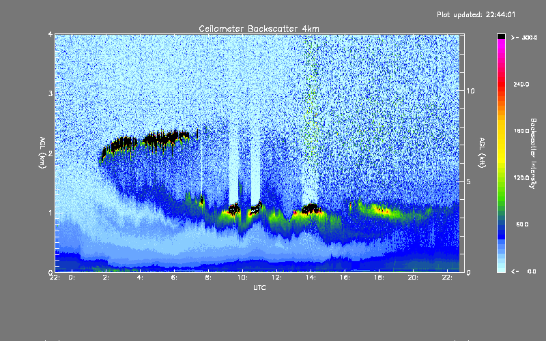
Task: Select the '2:' UTC time tick label
Action: click(106, 278)
